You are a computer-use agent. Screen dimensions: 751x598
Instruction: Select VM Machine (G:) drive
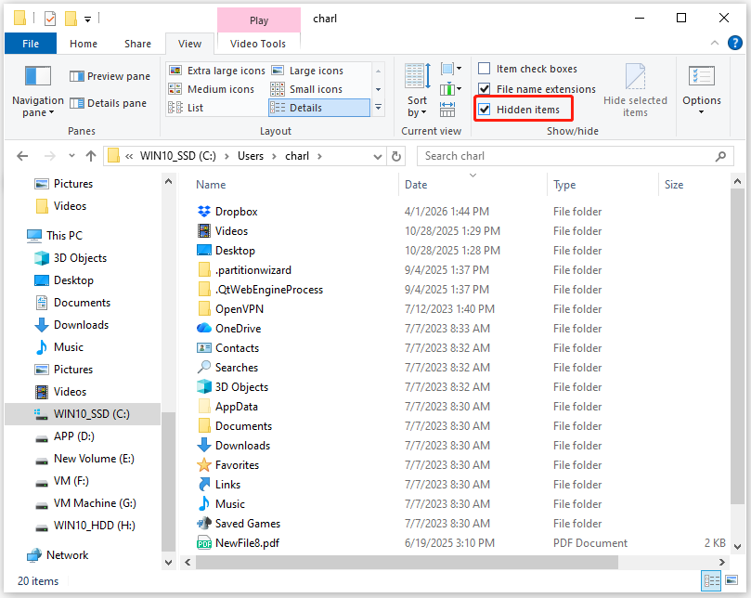[95, 503]
